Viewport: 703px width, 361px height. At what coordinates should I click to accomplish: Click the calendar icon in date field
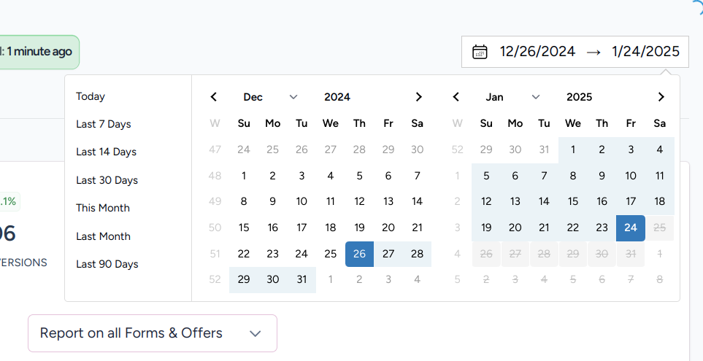pyautogui.click(x=480, y=52)
